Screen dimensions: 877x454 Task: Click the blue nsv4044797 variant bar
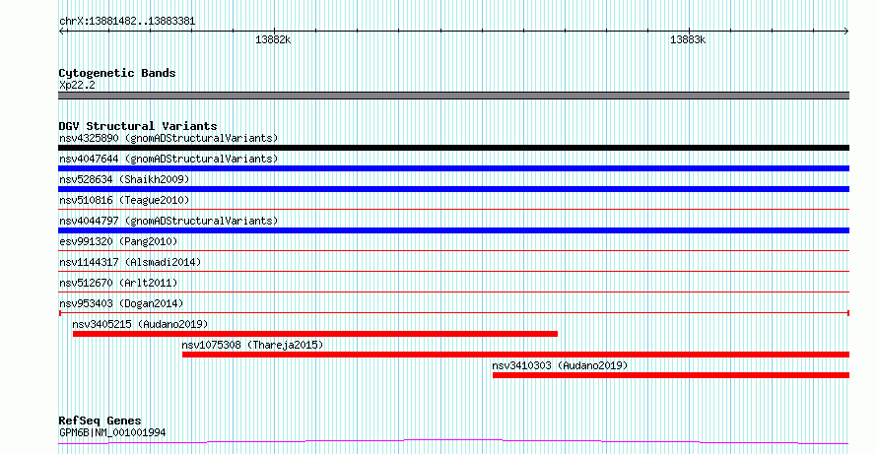(x=453, y=230)
